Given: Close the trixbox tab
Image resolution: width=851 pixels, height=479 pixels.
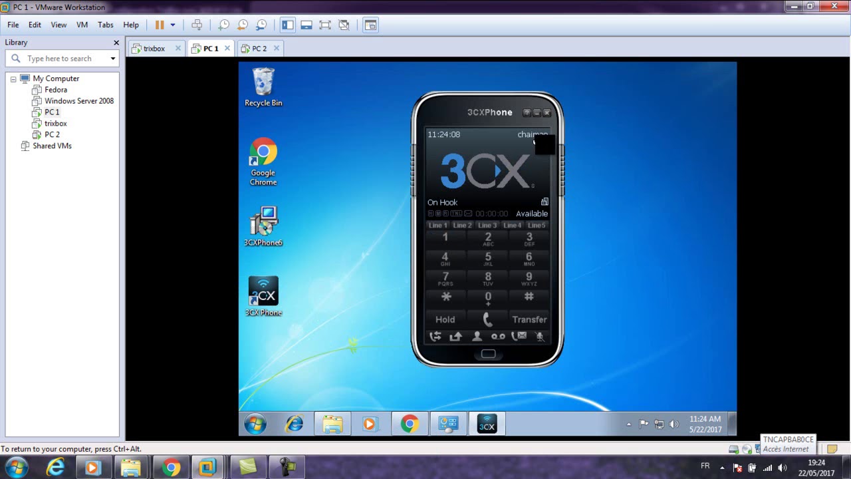Looking at the screenshot, I should pos(178,48).
